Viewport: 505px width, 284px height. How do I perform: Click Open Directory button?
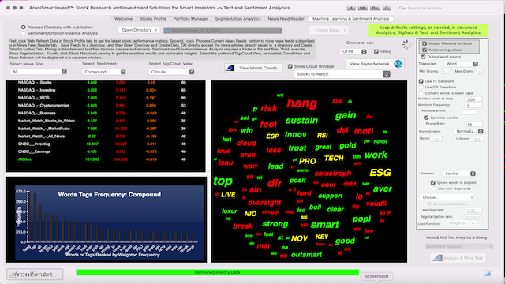139,30
